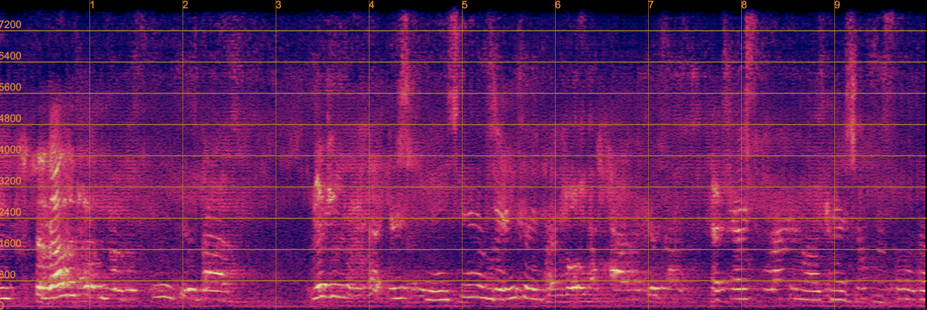
Task: Click the 800 frequency label
Action: [x=8, y=275]
